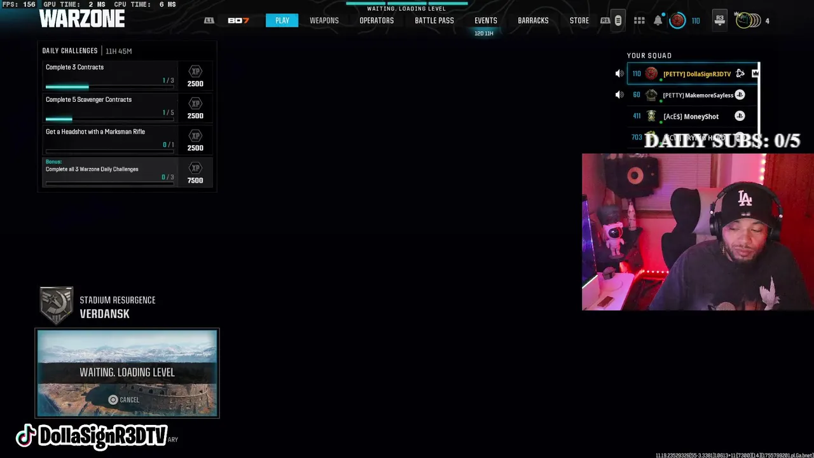Click MakemoreSayless's player emblem

pos(651,95)
